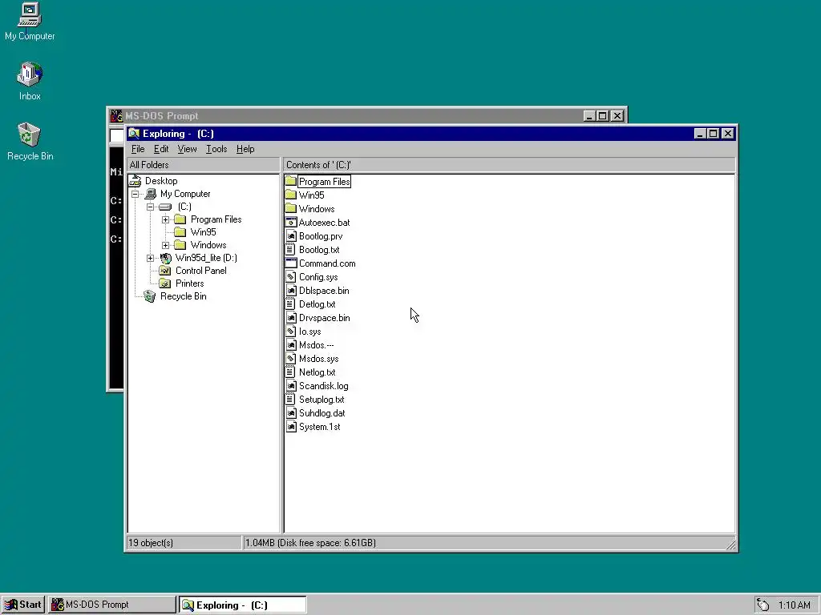The height and width of the screenshot is (615, 821).
Task: Expand the Win95d_lite (D:) tree node
Action: 150,258
